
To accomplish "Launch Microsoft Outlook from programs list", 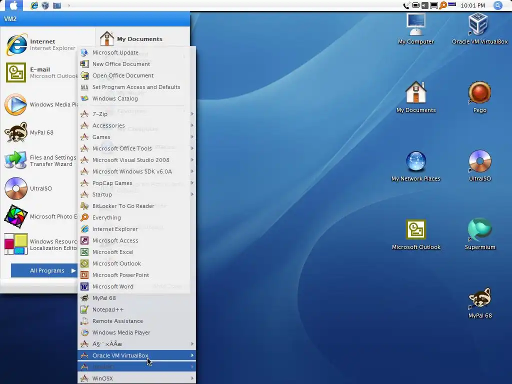I will pos(136,263).
